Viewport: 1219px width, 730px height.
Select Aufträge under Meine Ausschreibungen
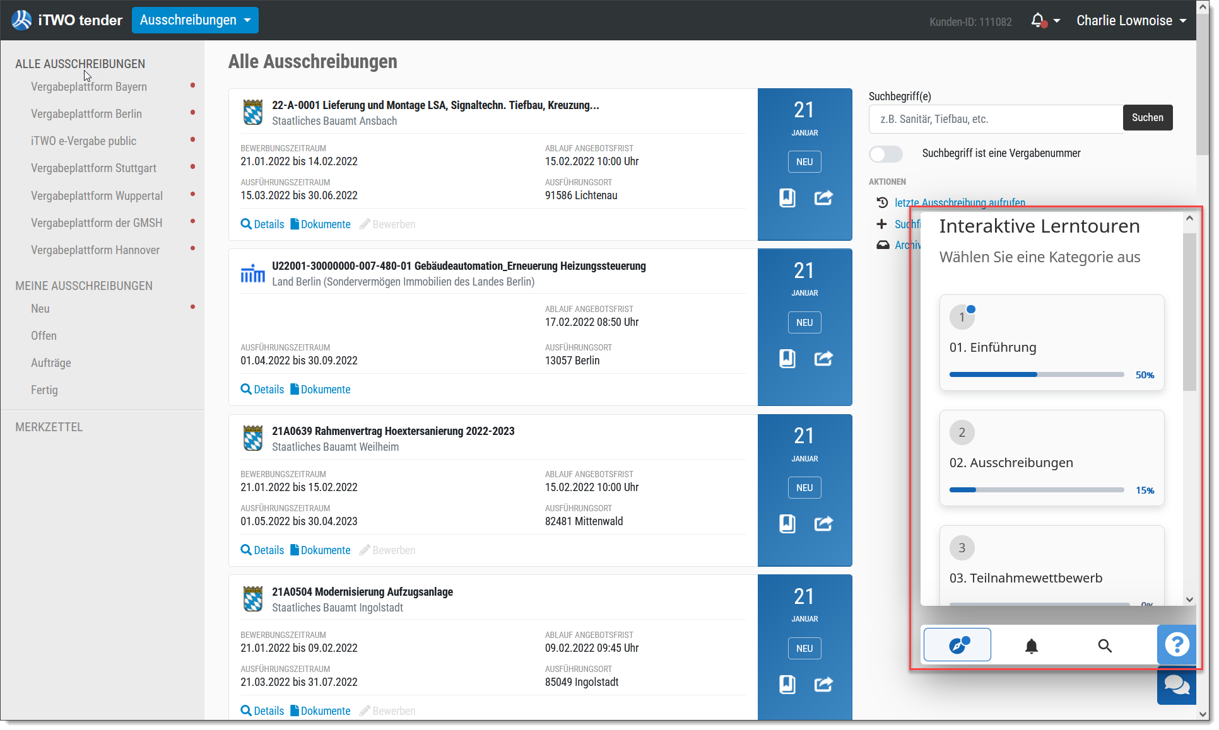[51, 362]
